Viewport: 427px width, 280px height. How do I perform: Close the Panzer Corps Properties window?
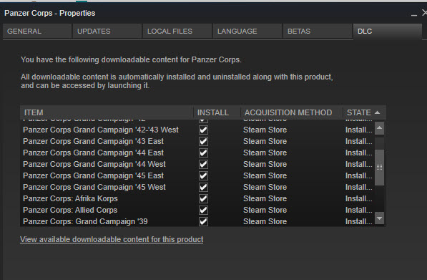pos(424,13)
